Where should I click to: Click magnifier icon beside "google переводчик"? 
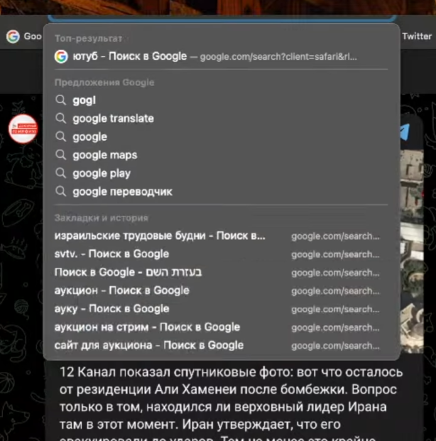pos(60,191)
